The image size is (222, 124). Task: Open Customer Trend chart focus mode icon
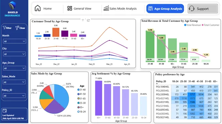88,20
